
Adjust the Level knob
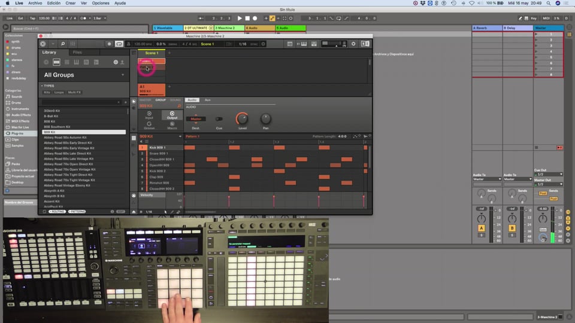pyautogui.click(x=242, y=118)
